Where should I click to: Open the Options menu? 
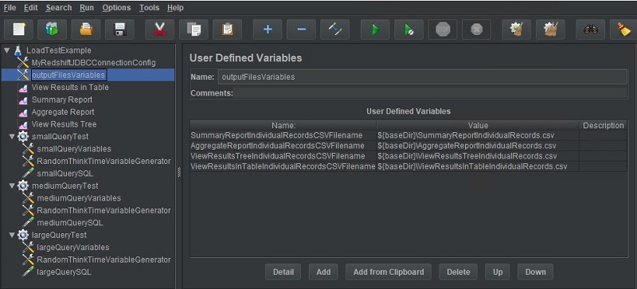[x=116, y=8]
